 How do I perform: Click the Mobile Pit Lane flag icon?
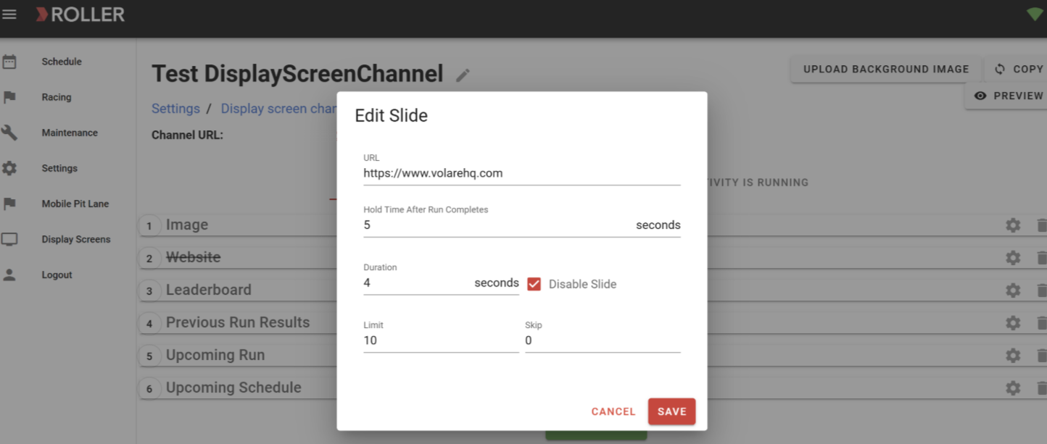click(9, 204)
